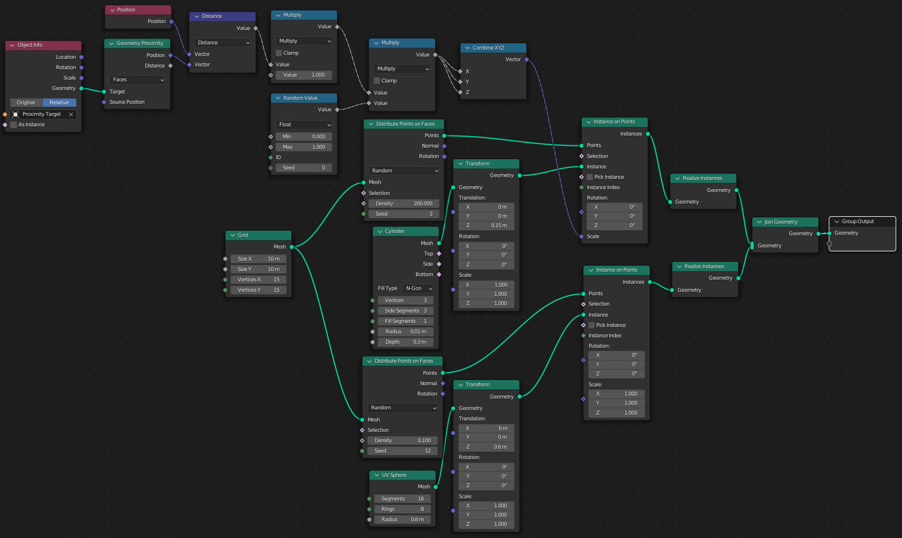Switch Object Info transform to Original
The image size is (902, 538).
click(26, 103)
